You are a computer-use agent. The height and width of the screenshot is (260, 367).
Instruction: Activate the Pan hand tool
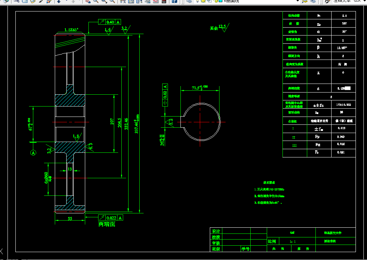[87, 1]
